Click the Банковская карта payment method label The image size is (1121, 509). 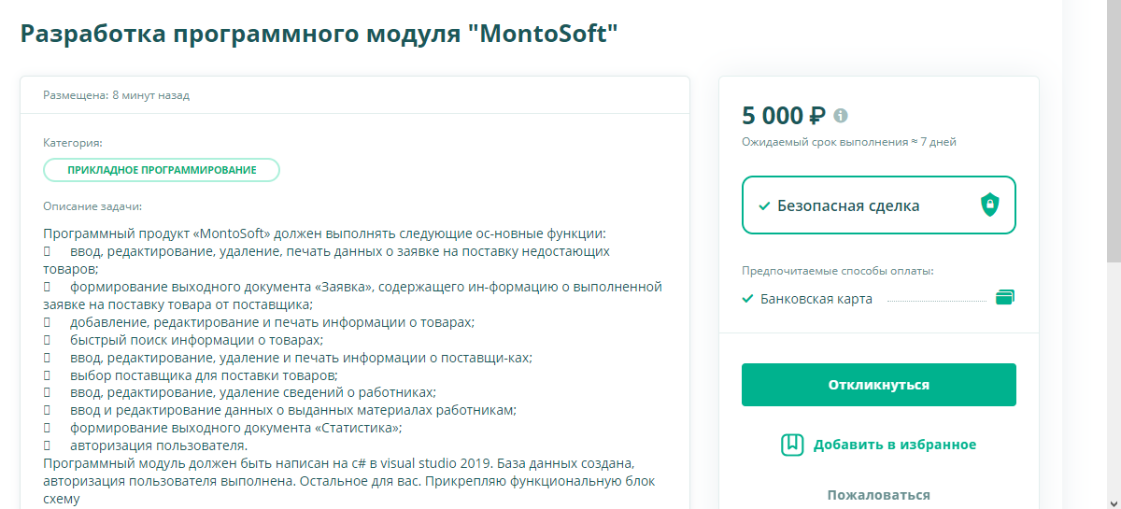tap(816, 299)
